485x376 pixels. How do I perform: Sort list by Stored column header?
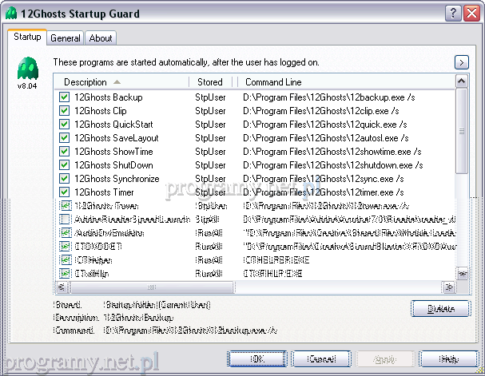coord(210,82)
